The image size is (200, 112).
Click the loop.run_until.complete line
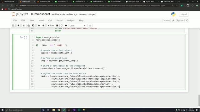(73, 68)
